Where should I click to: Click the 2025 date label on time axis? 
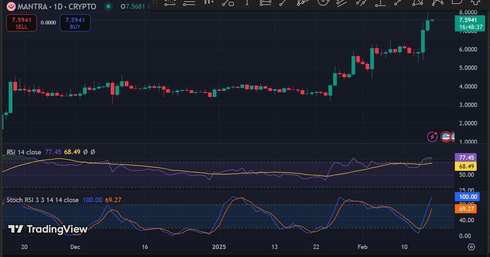click(x=219, y=247)
